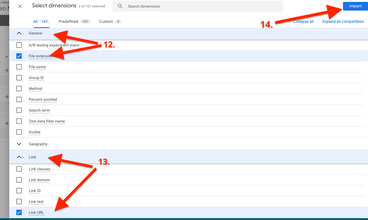Enable the Search term dimension

(19, 110)
